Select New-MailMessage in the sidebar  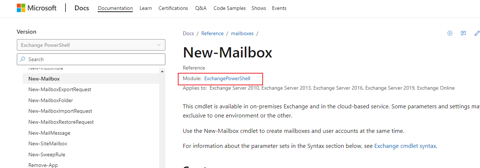click(49, 133)
